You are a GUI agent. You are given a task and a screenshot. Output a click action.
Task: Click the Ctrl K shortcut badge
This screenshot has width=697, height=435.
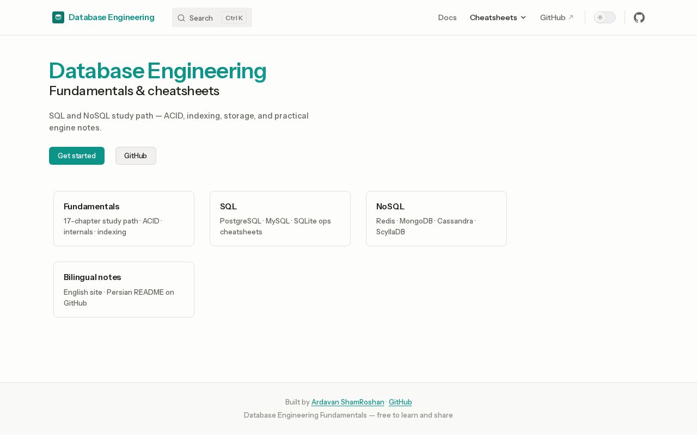234,18
